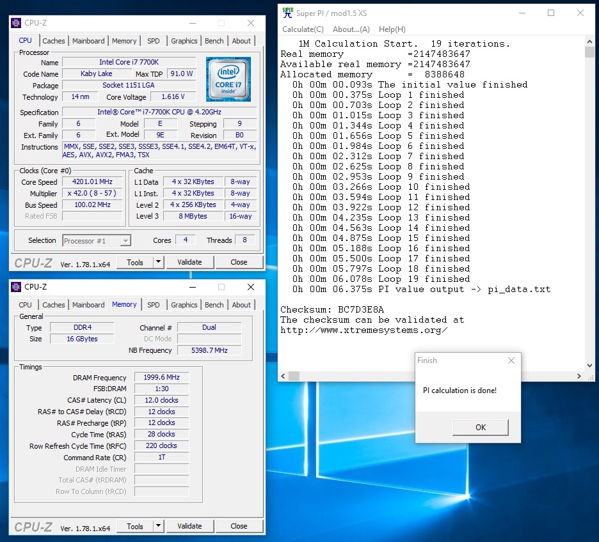This screenshot has width=599, height=542.
Task: Click the Command Rate value 1T
Action: coord(162,457)
